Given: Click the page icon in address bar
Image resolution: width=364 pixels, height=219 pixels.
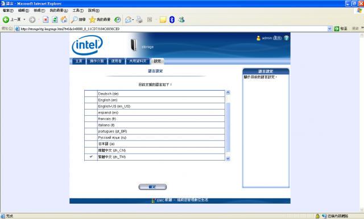Looking at the screenshot, I should pos(17,29).
